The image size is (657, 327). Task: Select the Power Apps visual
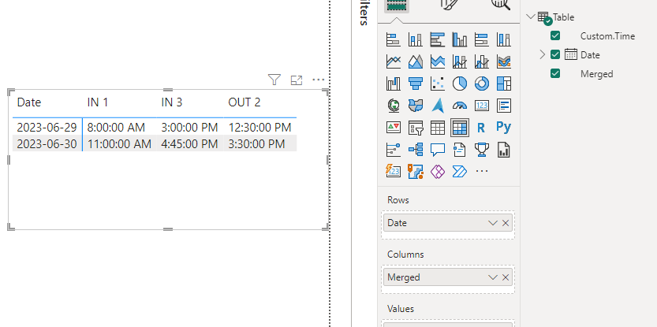click(438, 171)
